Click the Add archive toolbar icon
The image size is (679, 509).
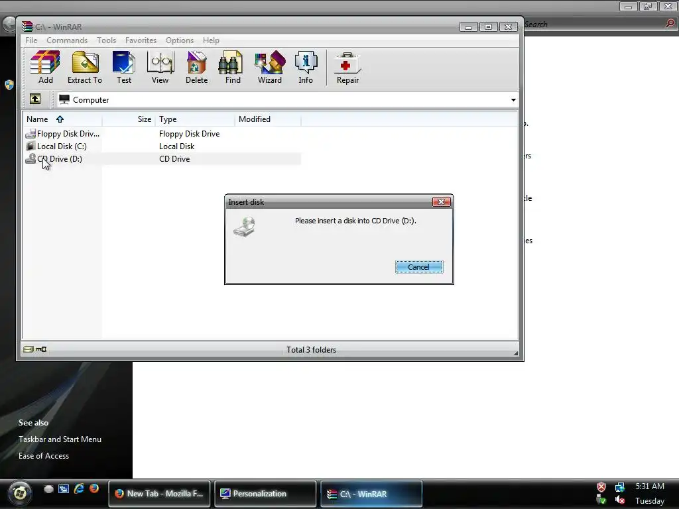pyautogui.click(x=45, y=67)
